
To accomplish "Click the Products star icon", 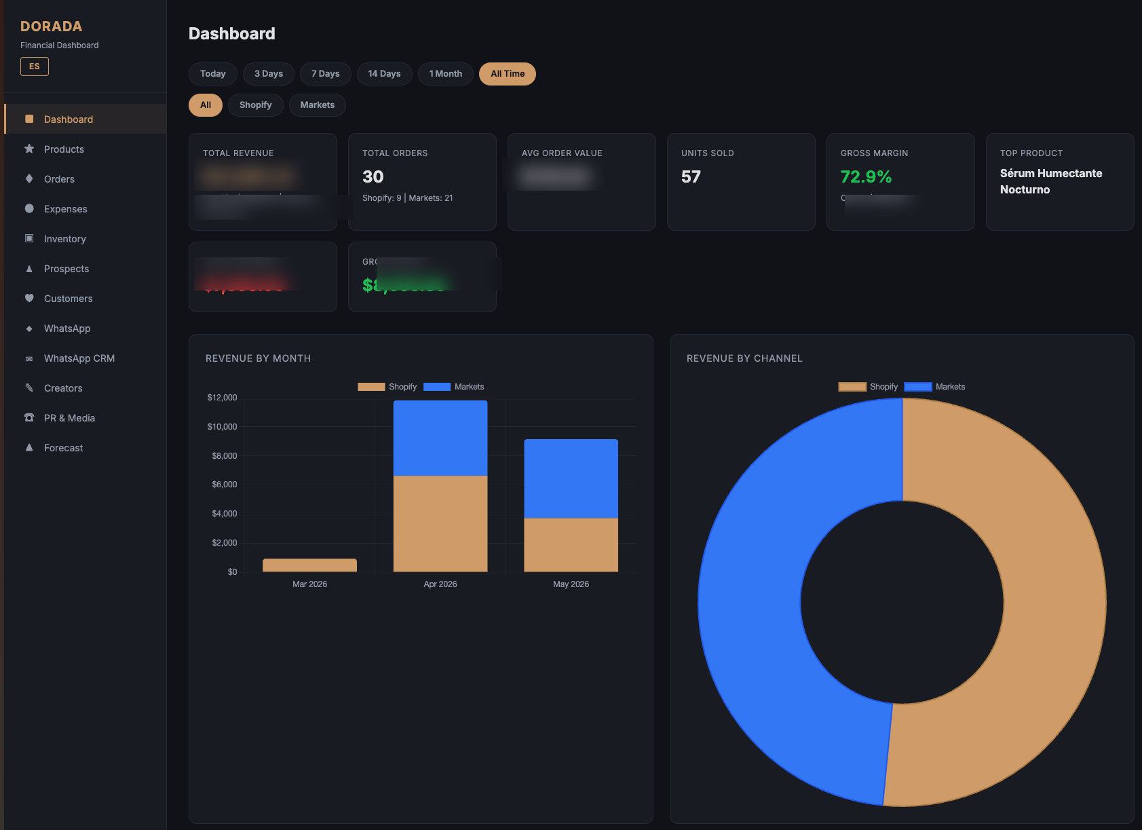I will coord(29,149).
